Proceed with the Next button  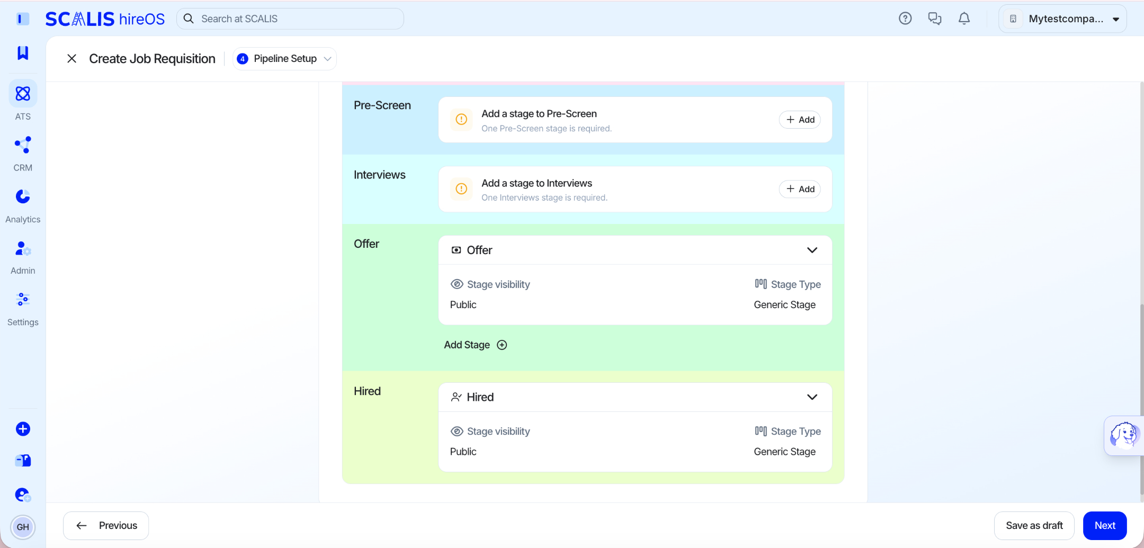pyautogui.click(x=1105, y=525)
